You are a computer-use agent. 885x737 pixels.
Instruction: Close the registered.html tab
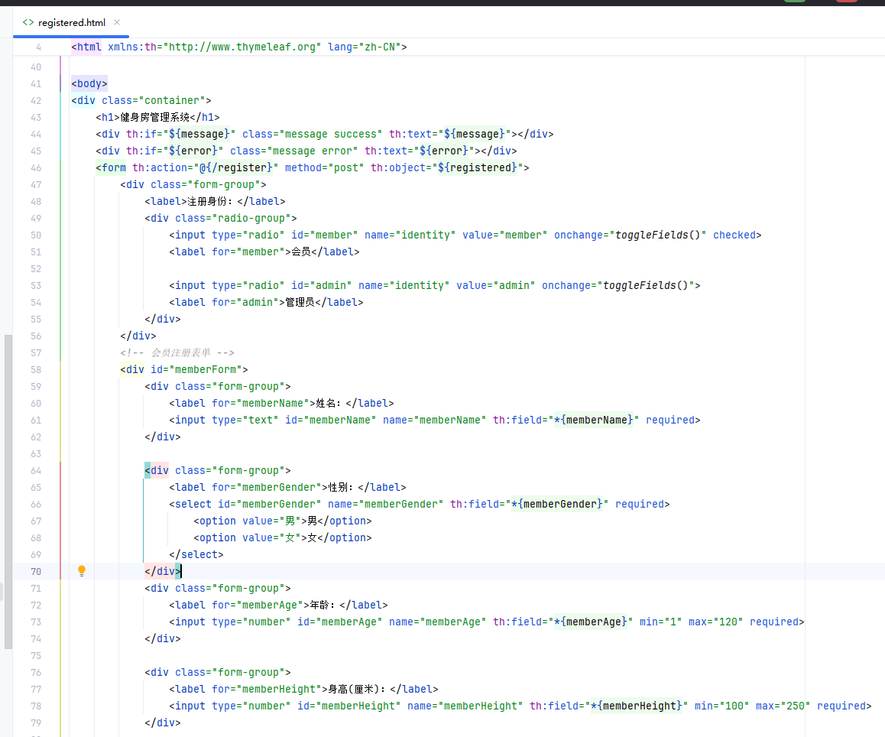[x=117, y=22]
